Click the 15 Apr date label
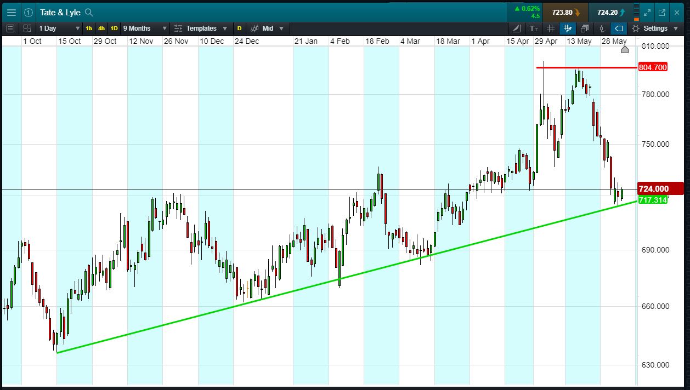This screenshot has height=390, width=690. (518, 41)
